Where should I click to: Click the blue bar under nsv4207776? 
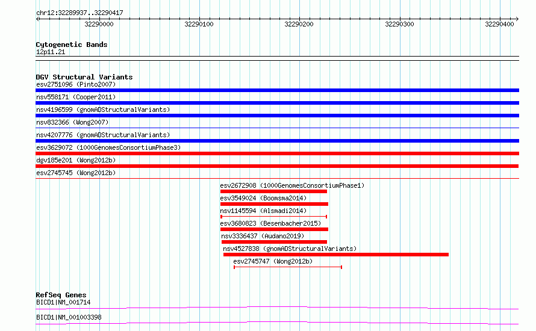coord(277,141)
